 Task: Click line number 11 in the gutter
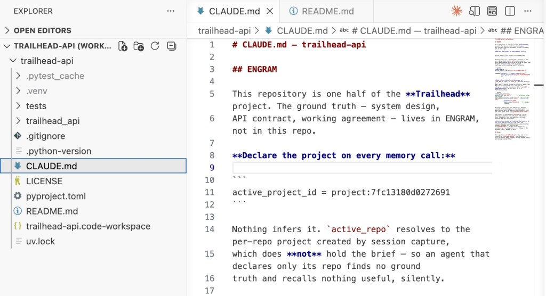click(x=209, y=192)
